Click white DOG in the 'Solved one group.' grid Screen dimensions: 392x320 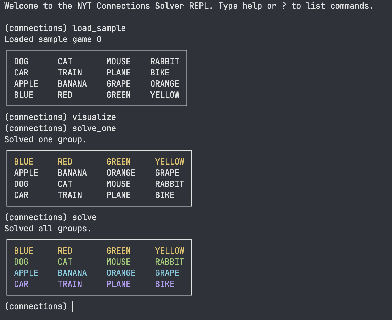(x=21, y=184)
